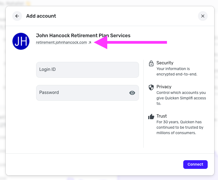Click the Trust thumbs-up icon

tap(151, 117)
